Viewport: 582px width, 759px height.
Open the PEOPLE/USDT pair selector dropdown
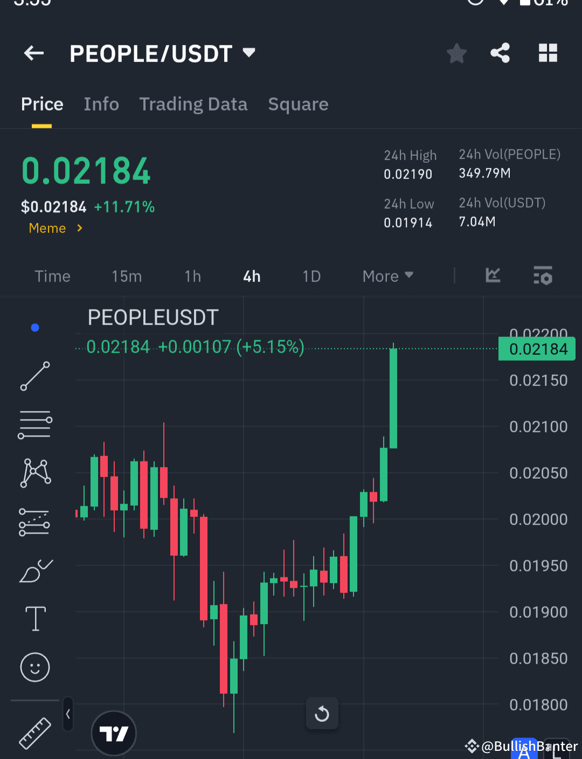[249, 53]
